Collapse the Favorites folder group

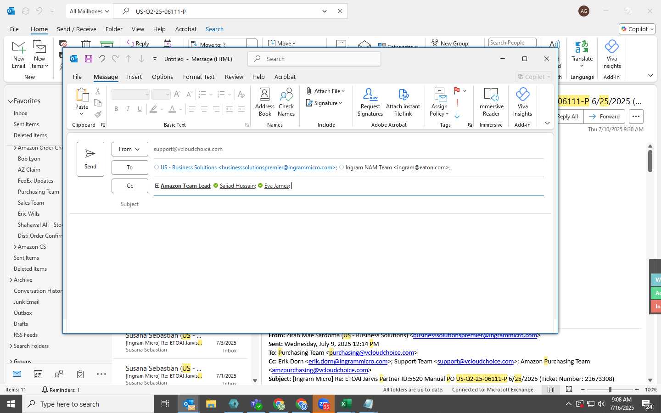click(x=11, y=101)
